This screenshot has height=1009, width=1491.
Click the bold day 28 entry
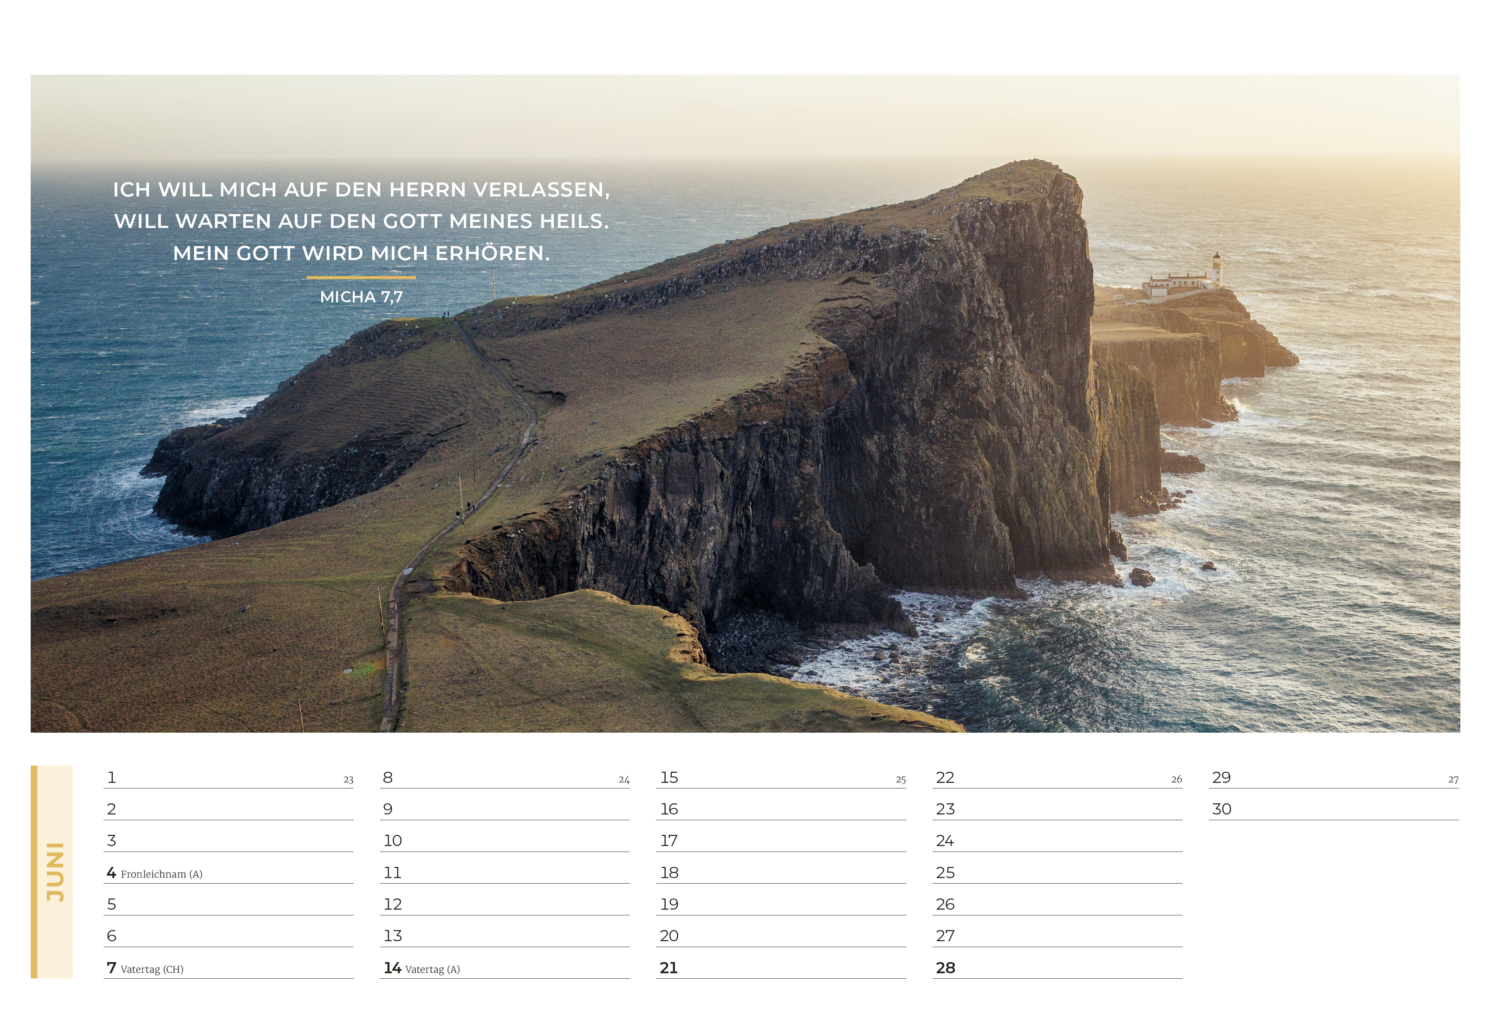click(945, 967)
